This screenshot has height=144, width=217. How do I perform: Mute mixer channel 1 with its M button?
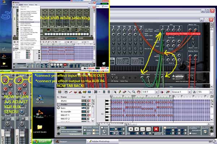point(3,119)
